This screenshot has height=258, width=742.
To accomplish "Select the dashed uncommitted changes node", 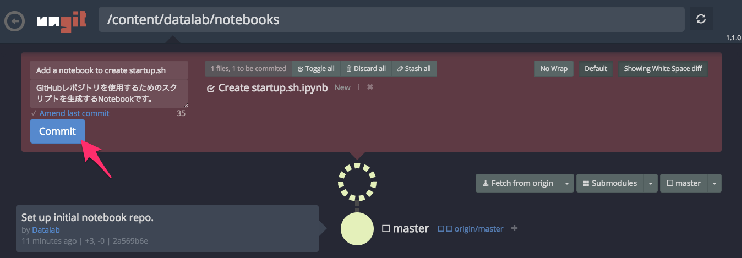I will [357, 182].
